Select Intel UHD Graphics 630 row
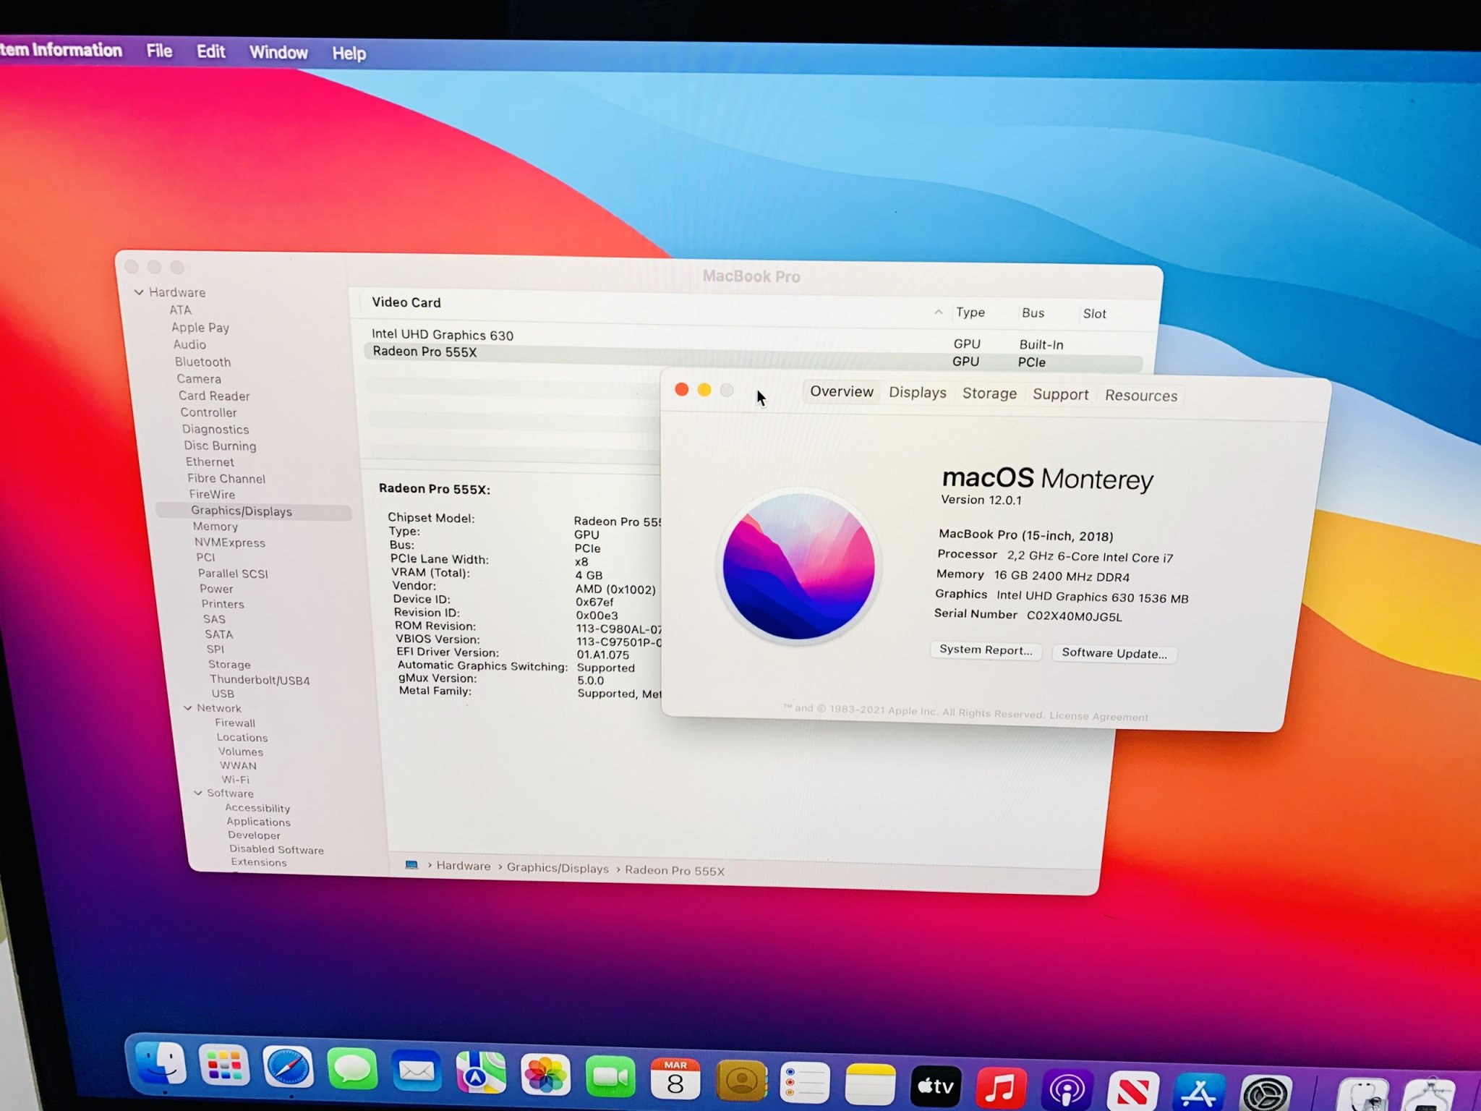The width and height of the screenshot is (1481, 1111). click(443, 335)
